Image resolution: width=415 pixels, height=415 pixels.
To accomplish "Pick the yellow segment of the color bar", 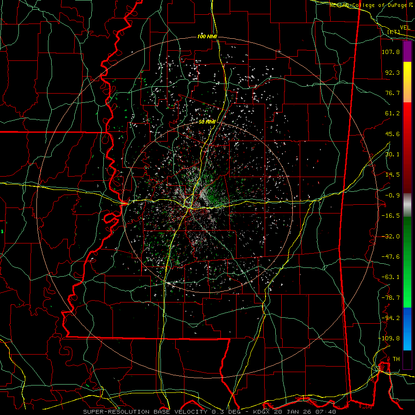I will coord(407,73).
